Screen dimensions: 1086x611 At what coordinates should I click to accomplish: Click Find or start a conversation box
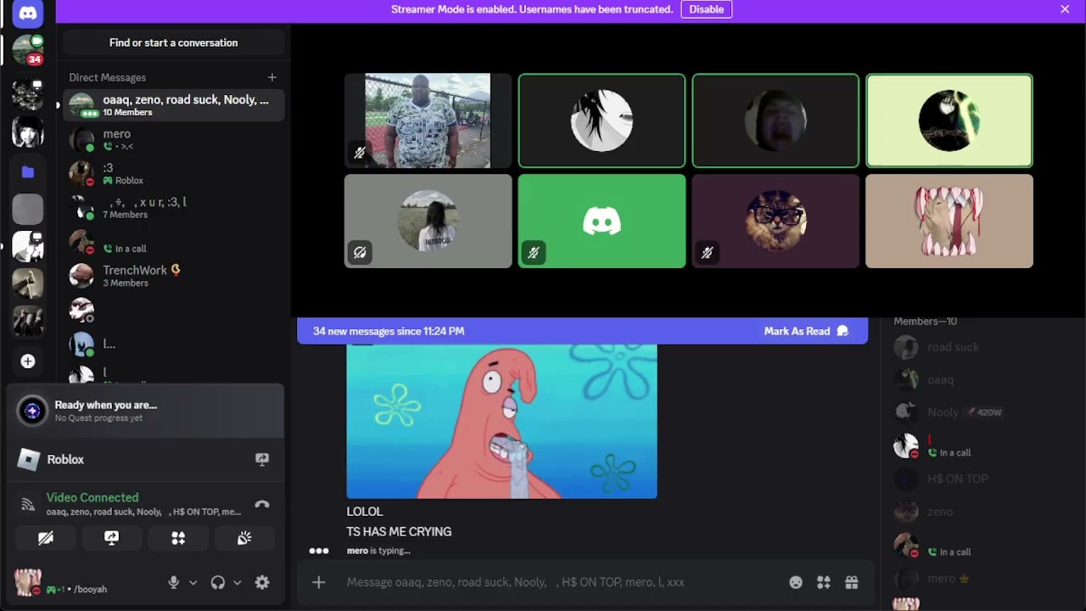[173, 42]
